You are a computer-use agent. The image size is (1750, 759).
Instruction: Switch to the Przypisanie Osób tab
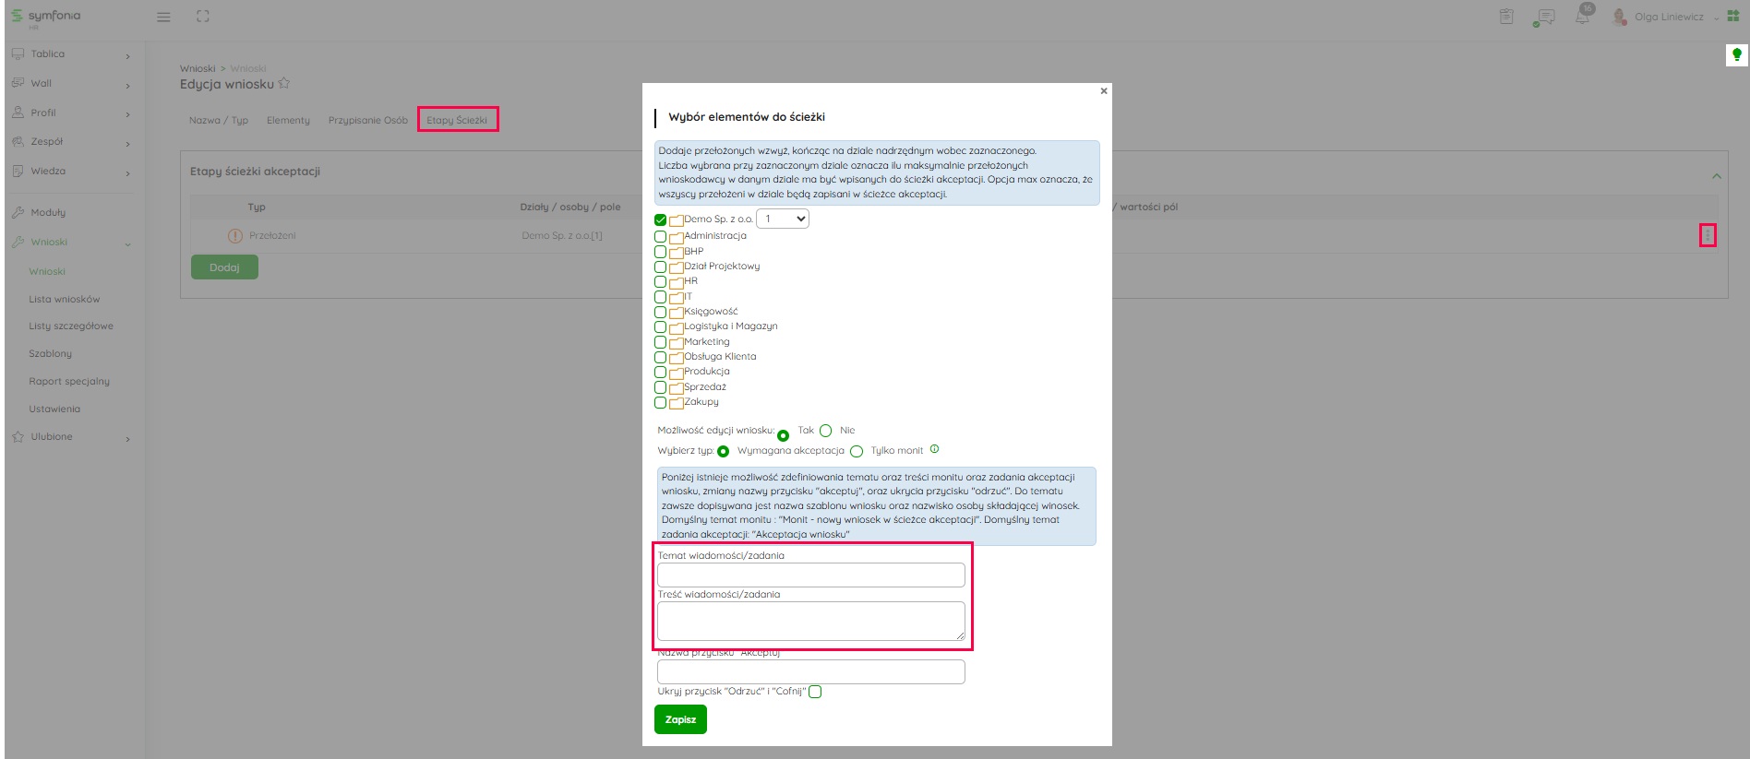coord(367,121)
